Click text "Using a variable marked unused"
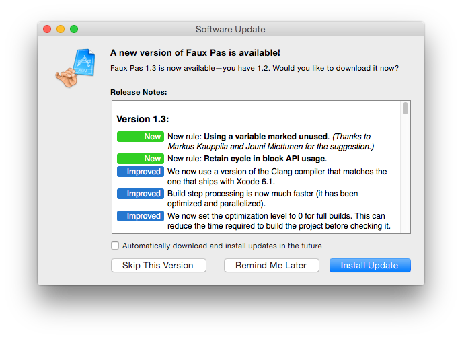The height and width of the screenshot is (339, 462). coord(266,137)
